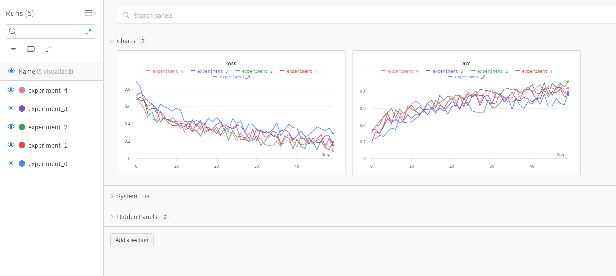The width and height of the screenshot is (616, 276).
Task: Open the experiment_2 run name
Action: click(48, 127)
